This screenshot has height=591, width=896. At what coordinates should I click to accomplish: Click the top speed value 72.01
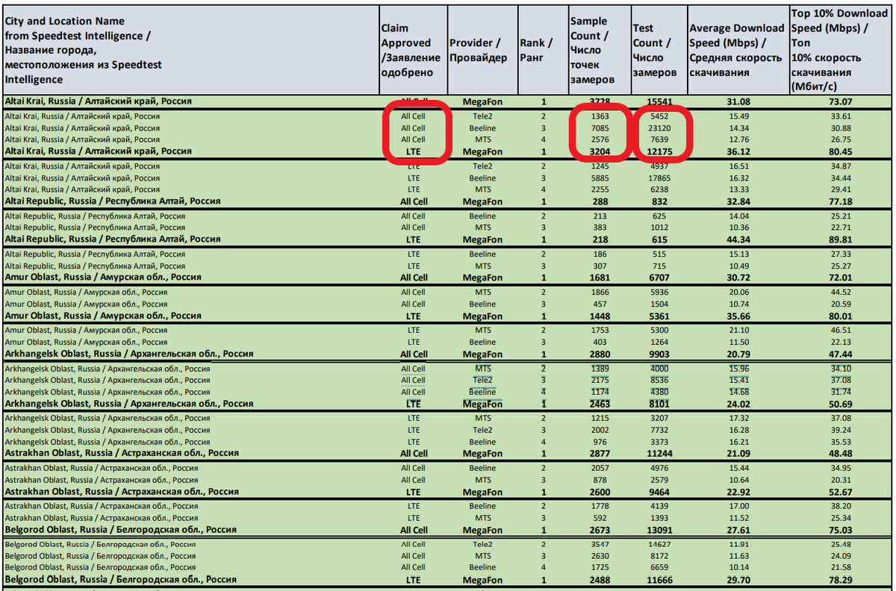click(x=840, y=278)
